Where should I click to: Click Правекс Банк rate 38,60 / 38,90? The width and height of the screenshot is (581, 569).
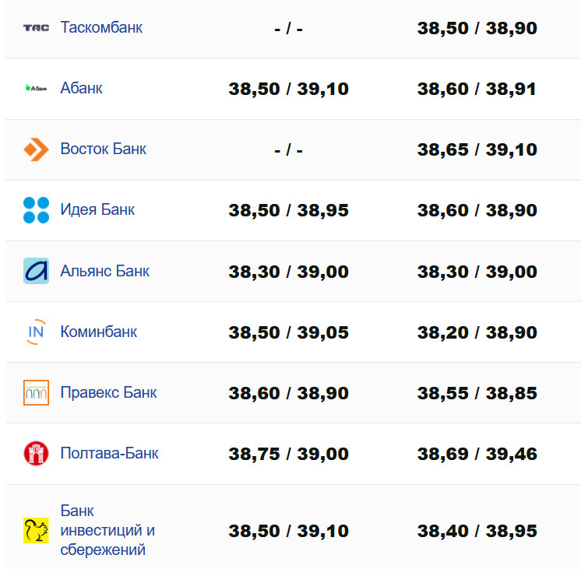click(288, 393)
